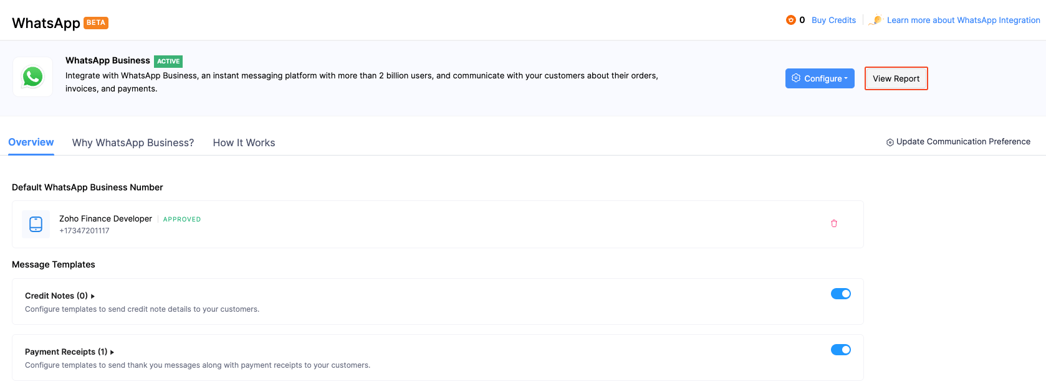Open Learn more about WhatsApp Integration link
Image resolution: width=1046 pixels, height=387 pixels.
(x=963, y=20)
